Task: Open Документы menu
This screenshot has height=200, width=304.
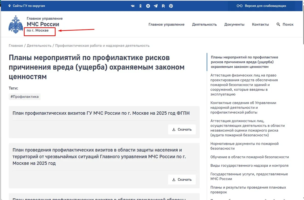Action: tap(234, 24)
